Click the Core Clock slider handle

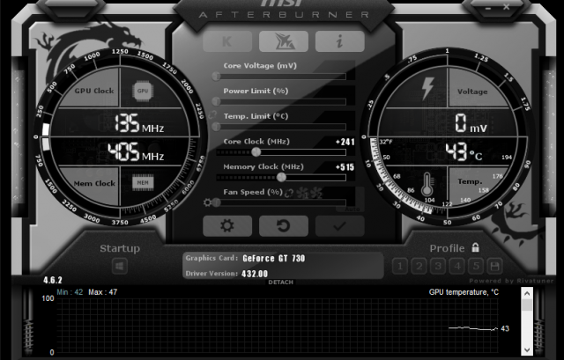256,151
